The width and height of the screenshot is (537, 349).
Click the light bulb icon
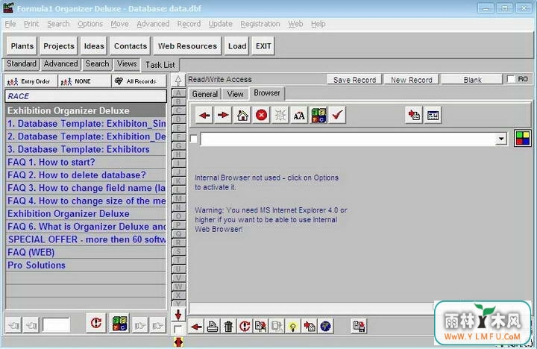(x=293, y=326)
